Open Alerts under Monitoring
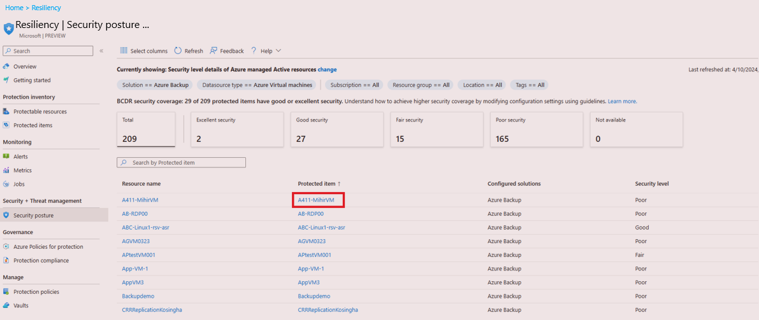 [20, 156]
